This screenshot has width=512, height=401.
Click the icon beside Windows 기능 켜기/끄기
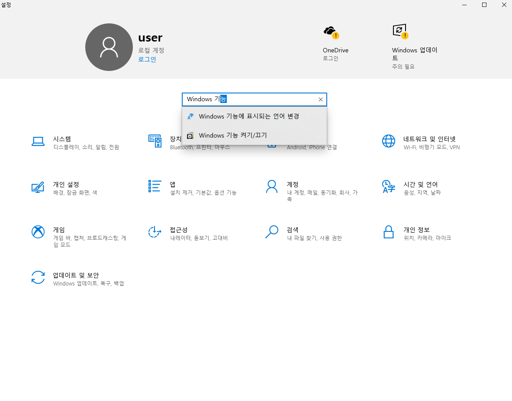tap(190, 135)
